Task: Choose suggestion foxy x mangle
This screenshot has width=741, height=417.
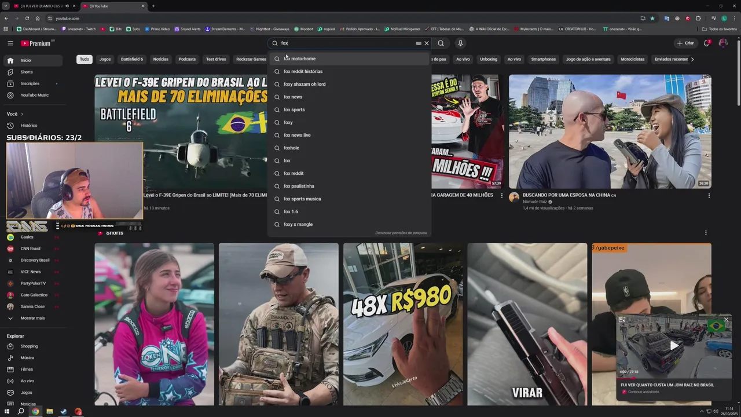Action: coord(349,224)
